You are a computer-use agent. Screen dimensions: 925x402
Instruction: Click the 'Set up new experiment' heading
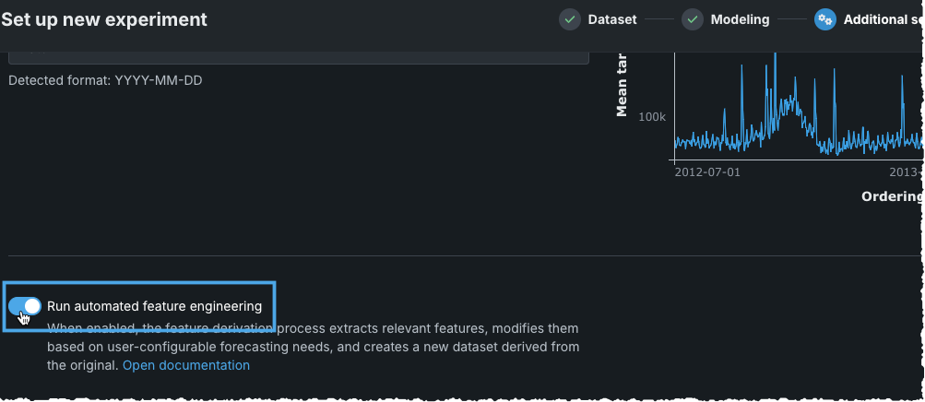[x=104, y=19]
